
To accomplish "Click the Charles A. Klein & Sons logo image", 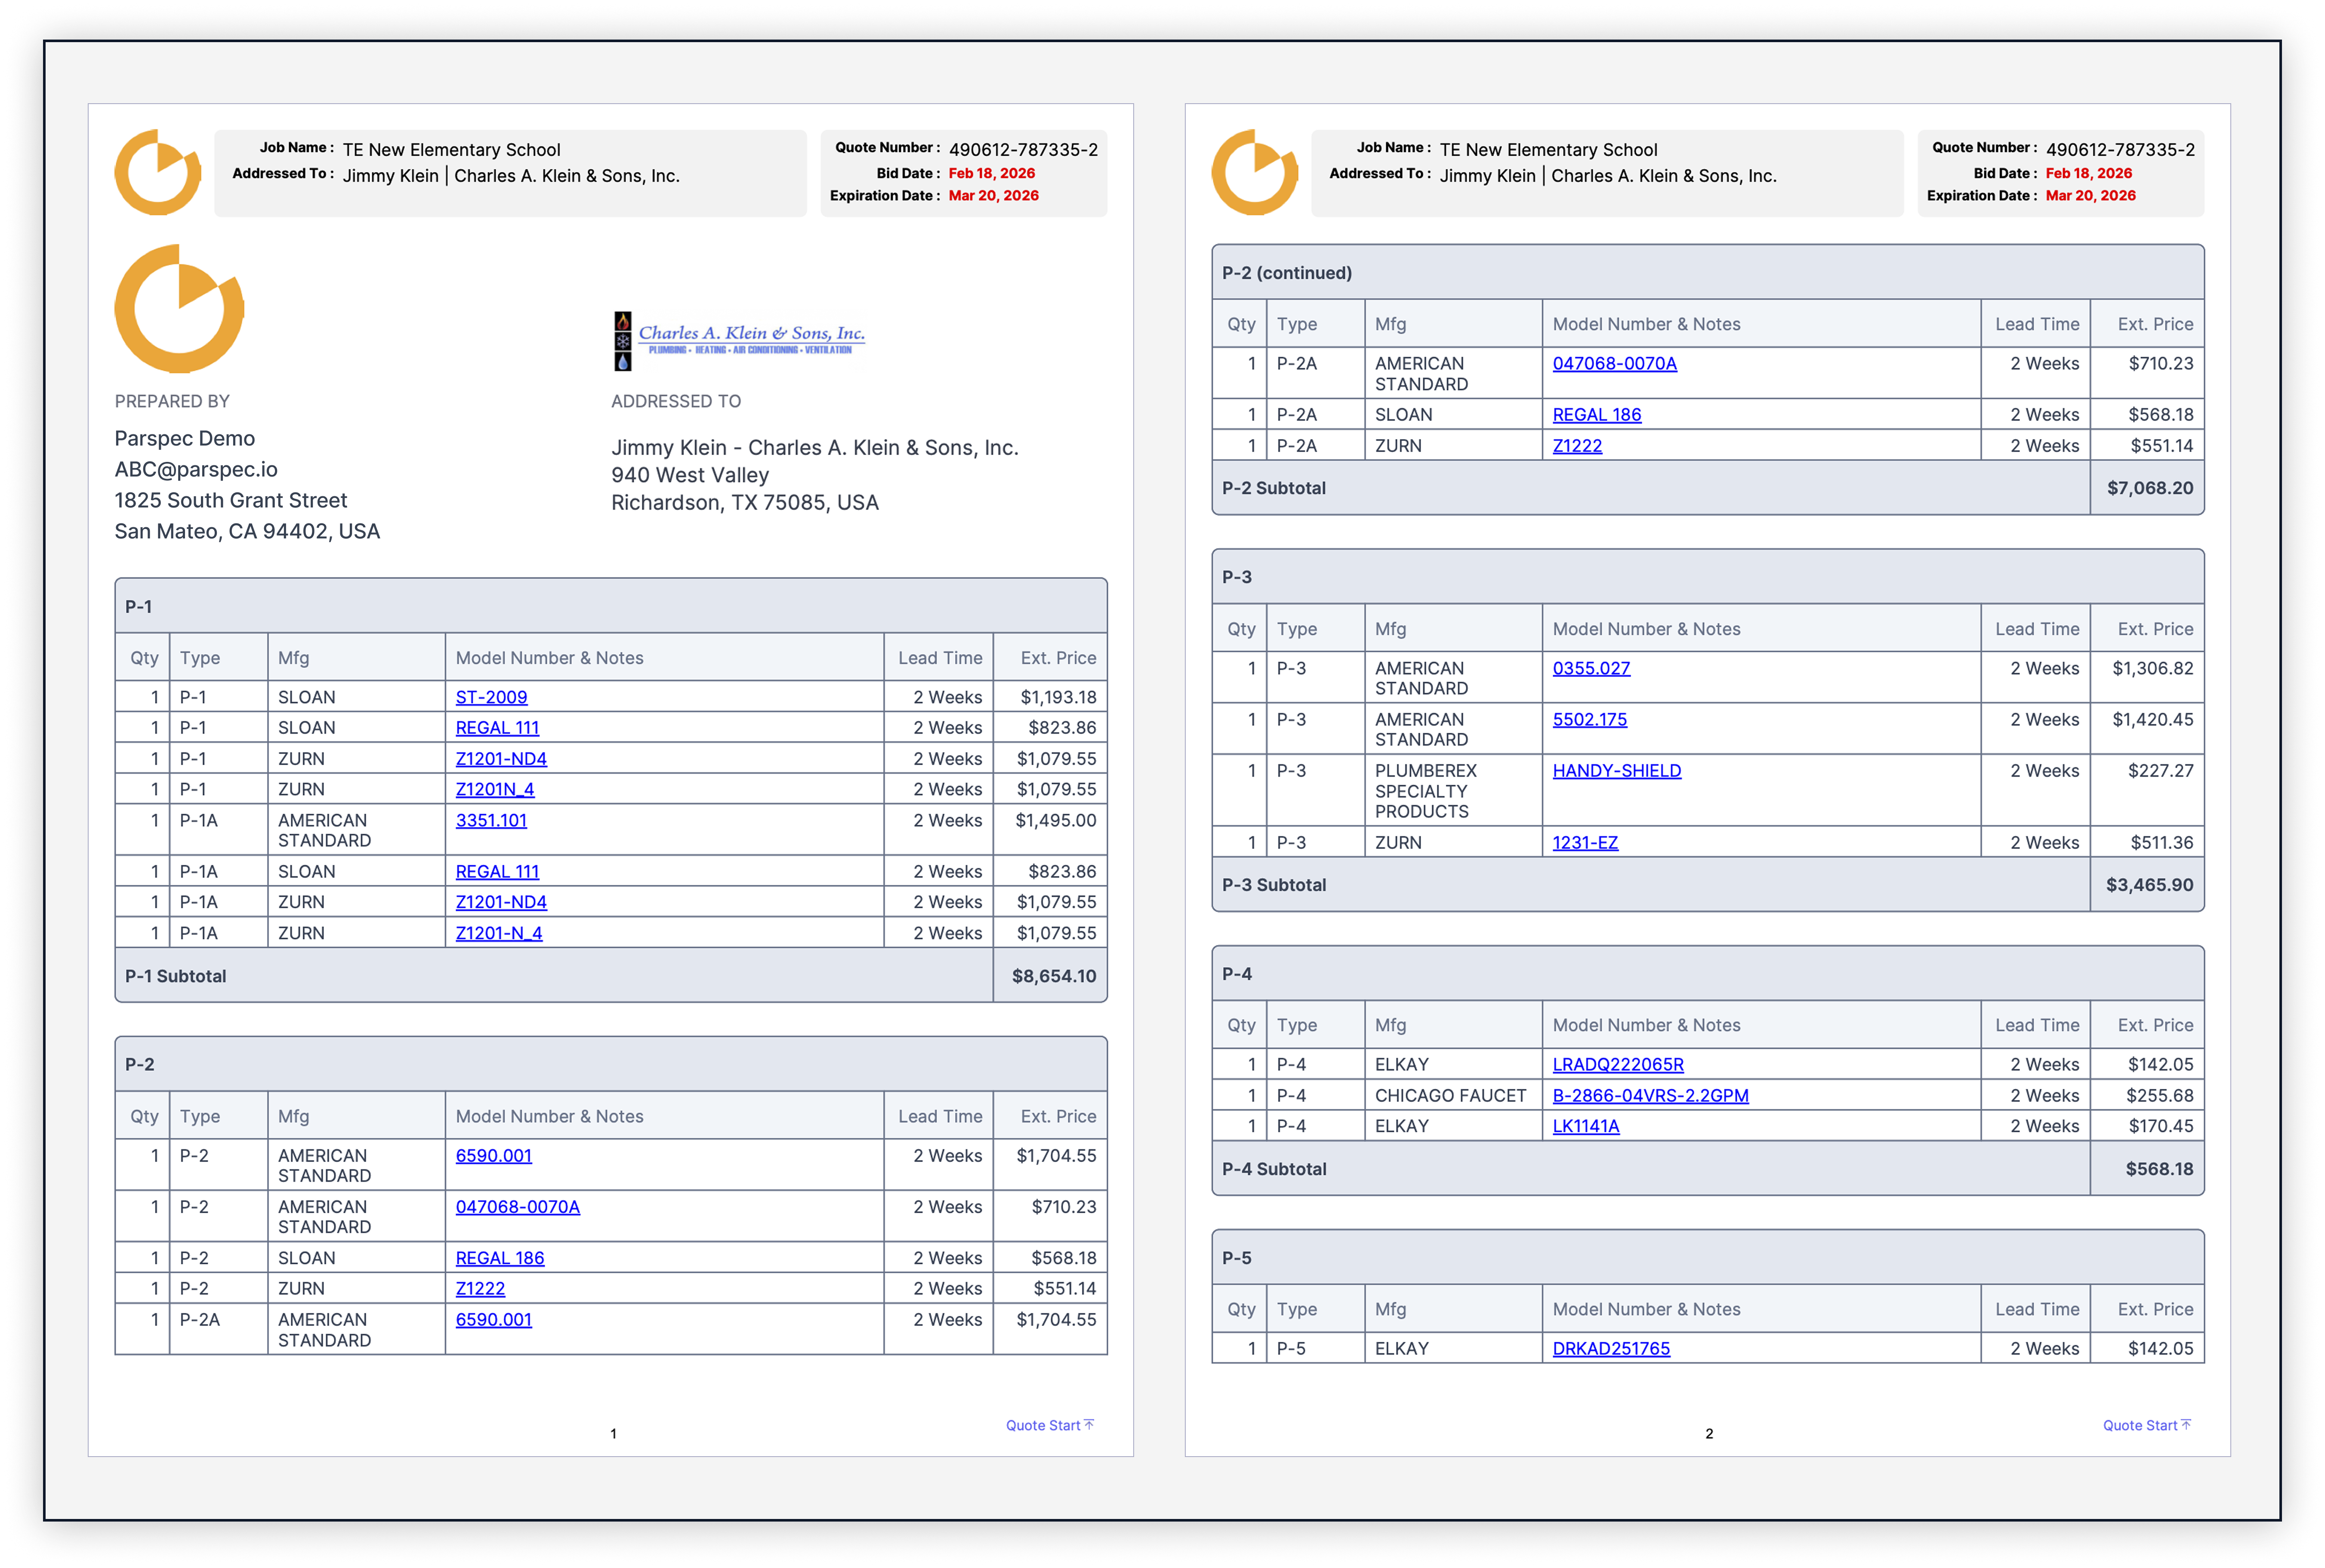I will pyautogui.click(x=738, y=340).
